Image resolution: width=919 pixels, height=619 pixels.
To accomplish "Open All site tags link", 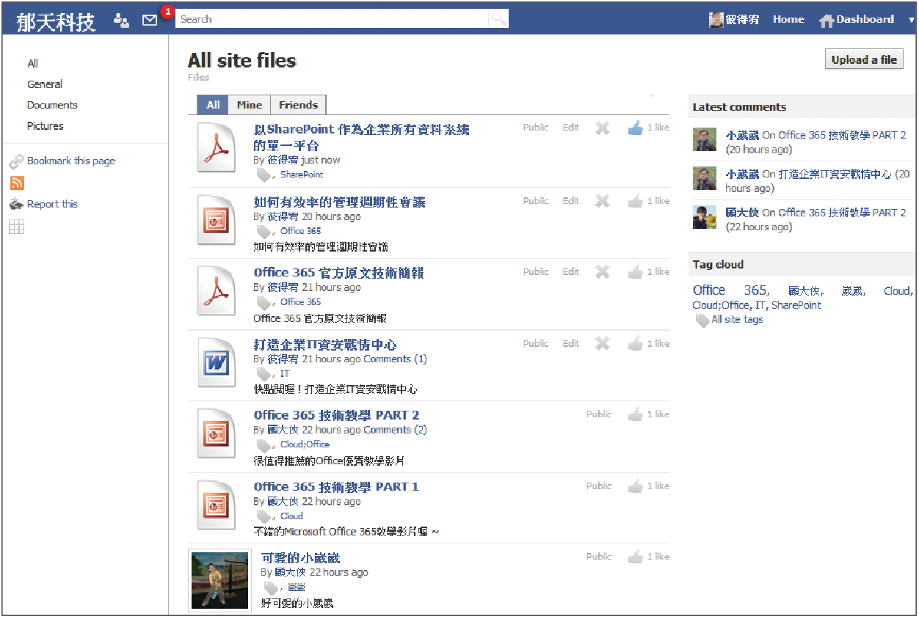I will [738, 320].
